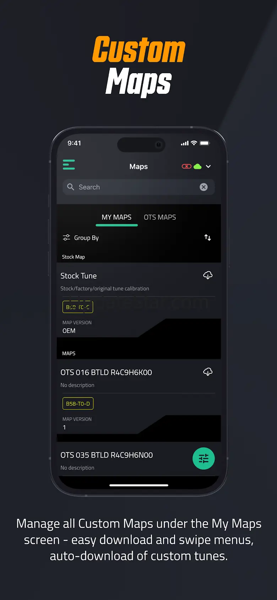Screen dimensions: 277x600
Task: Tap the Stock Tune ECU tag badge
Action: 78,307
